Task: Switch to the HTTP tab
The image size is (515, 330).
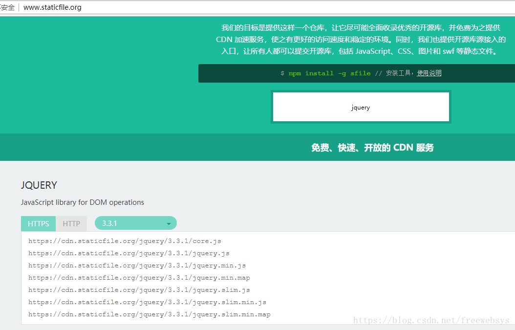Action: (x=71, y=223)
